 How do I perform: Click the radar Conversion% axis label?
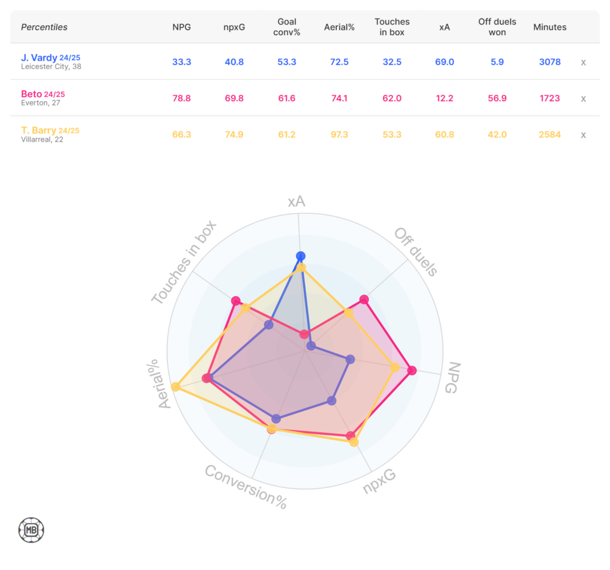[245, 487]
